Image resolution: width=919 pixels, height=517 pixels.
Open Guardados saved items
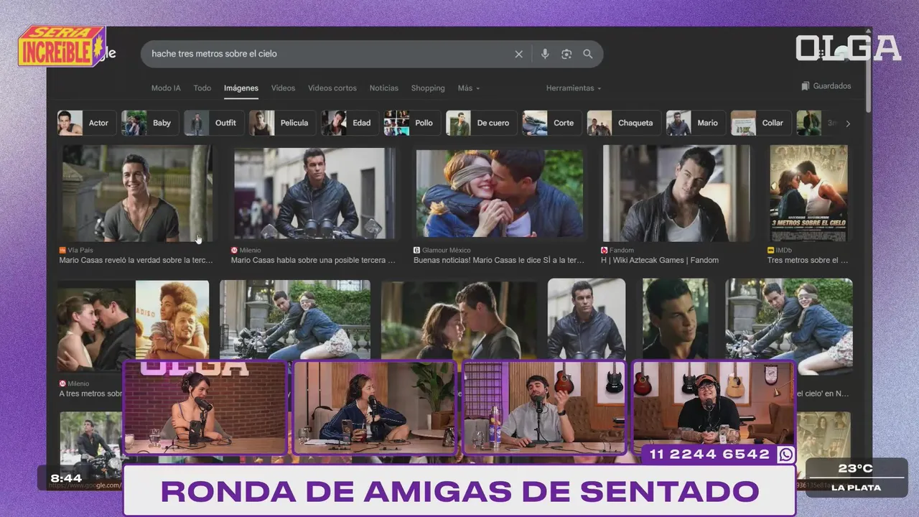(826, 86)
